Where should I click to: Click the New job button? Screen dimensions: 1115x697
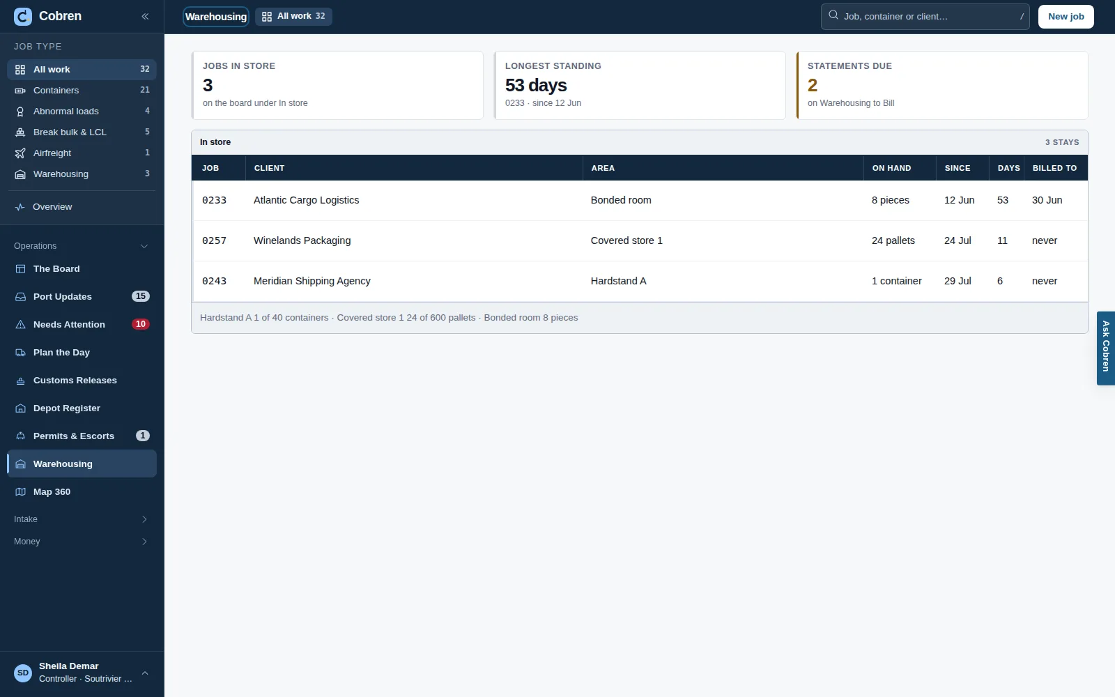[x=1066, y=17]
